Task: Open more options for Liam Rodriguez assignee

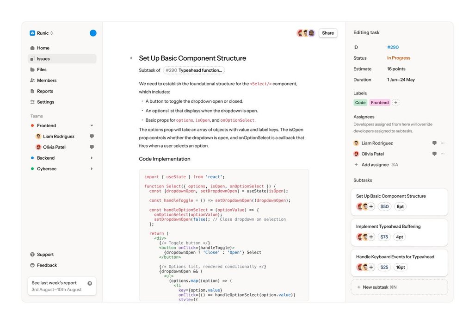Action: pyautogui.click(x=443, y=143)
